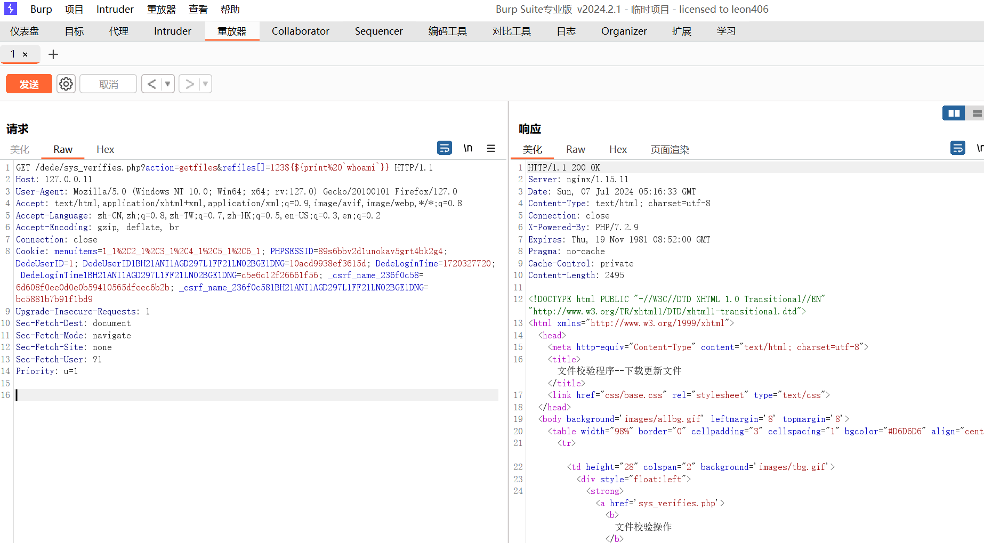This screenshot has width=984, height=543.
Task: Click the sys_verifies.php href line in response
Action: (x=660, y=503)
